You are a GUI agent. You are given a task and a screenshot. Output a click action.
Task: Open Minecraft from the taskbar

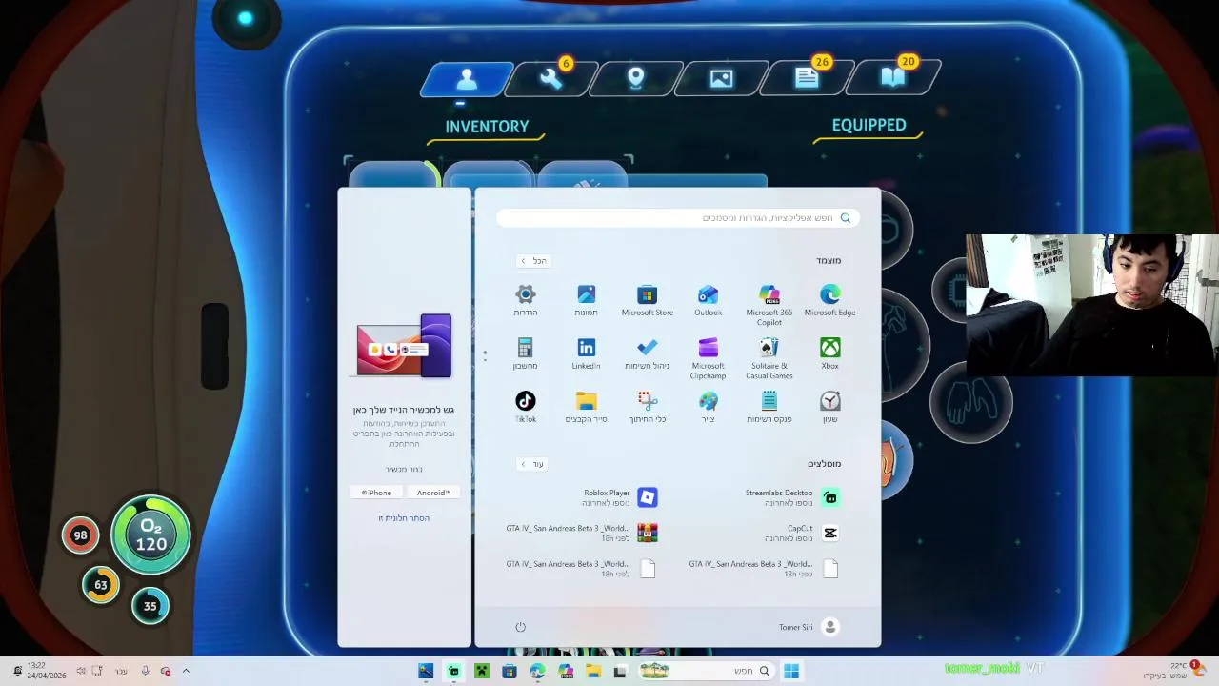(x=482, y=671)
